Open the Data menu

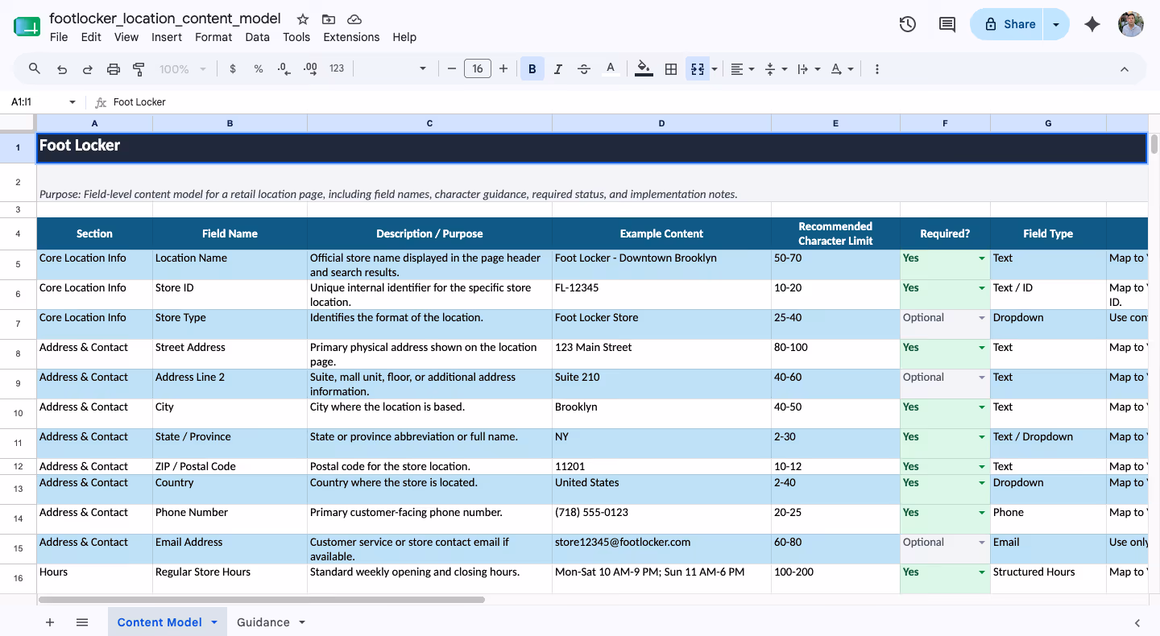pos(258,37)
